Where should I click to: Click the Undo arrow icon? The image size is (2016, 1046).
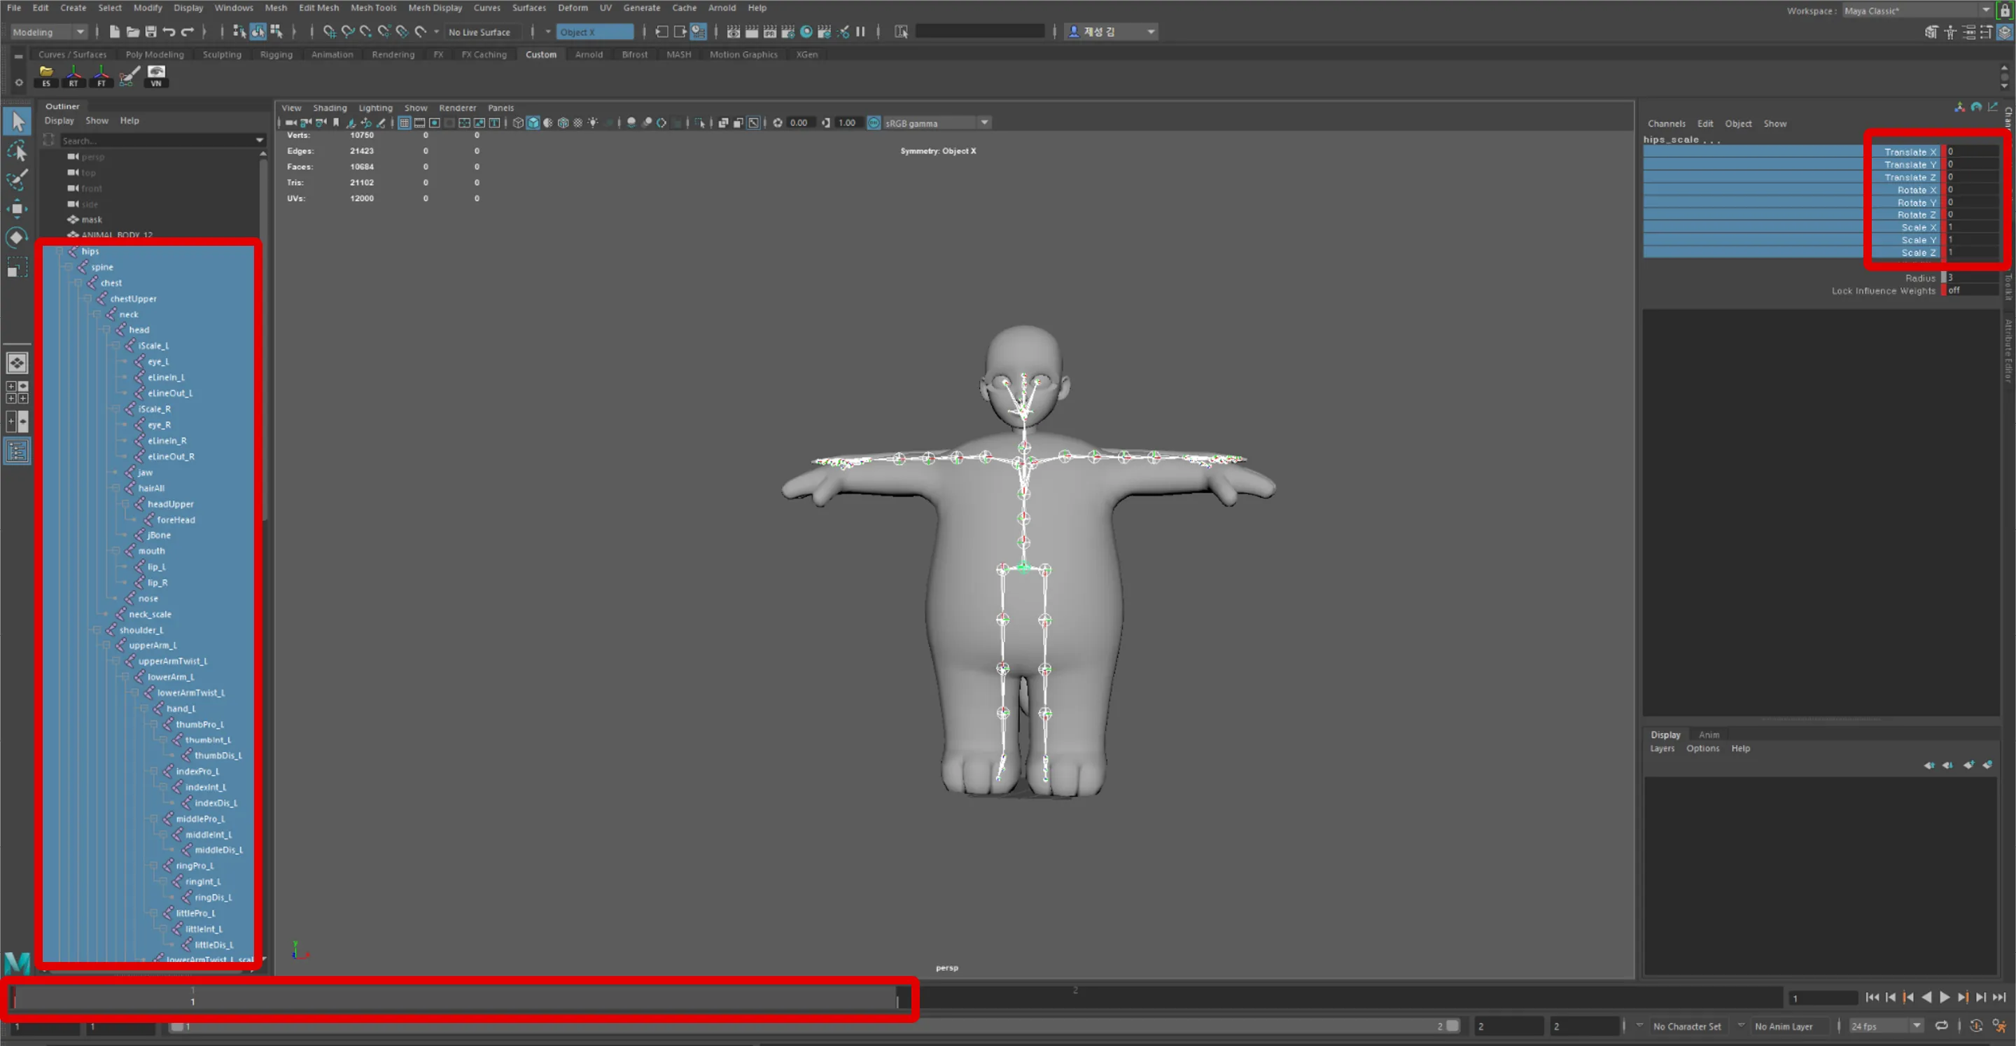point(168,32)
